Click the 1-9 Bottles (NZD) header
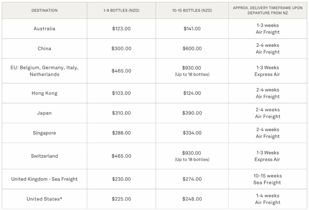 [x=121, y=10]
